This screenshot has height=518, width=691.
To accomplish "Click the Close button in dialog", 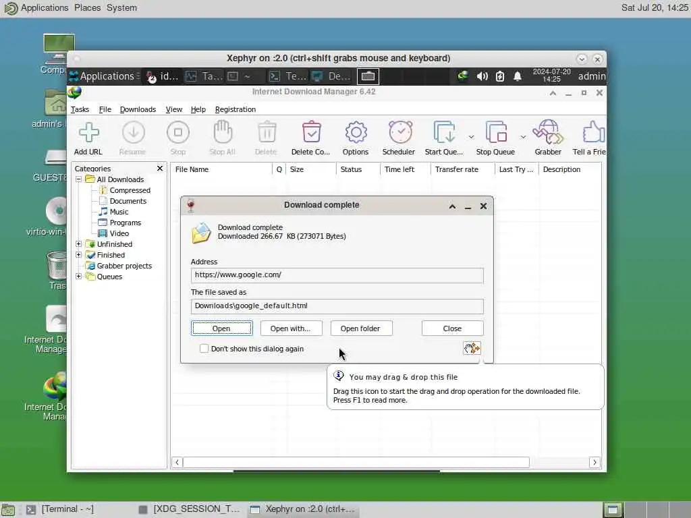I will pos(453,328).
